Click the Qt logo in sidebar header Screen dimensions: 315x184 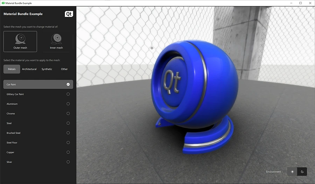tap(69, 14)
